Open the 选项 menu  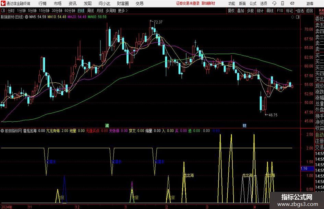coord(264,3)
